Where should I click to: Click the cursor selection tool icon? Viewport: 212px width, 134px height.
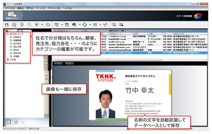coord(37,25)
